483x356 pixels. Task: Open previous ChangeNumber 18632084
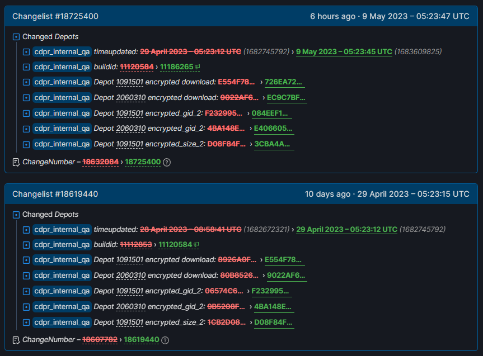[100, 162]
